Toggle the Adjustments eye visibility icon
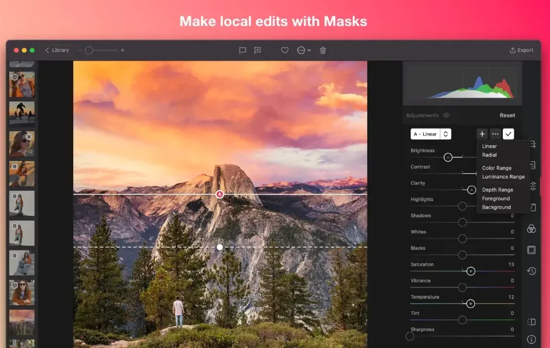 [446, 115]
